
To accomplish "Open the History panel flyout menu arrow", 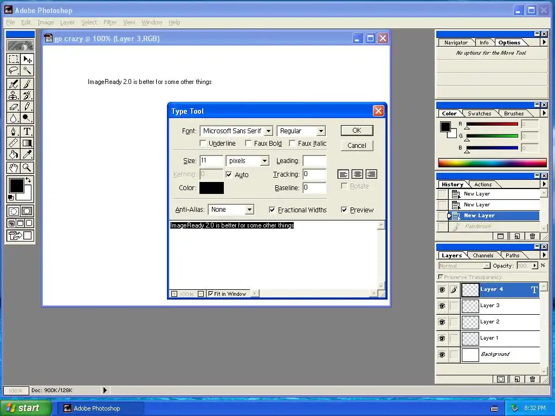I will pyautogui.click(x=544, y=184).
